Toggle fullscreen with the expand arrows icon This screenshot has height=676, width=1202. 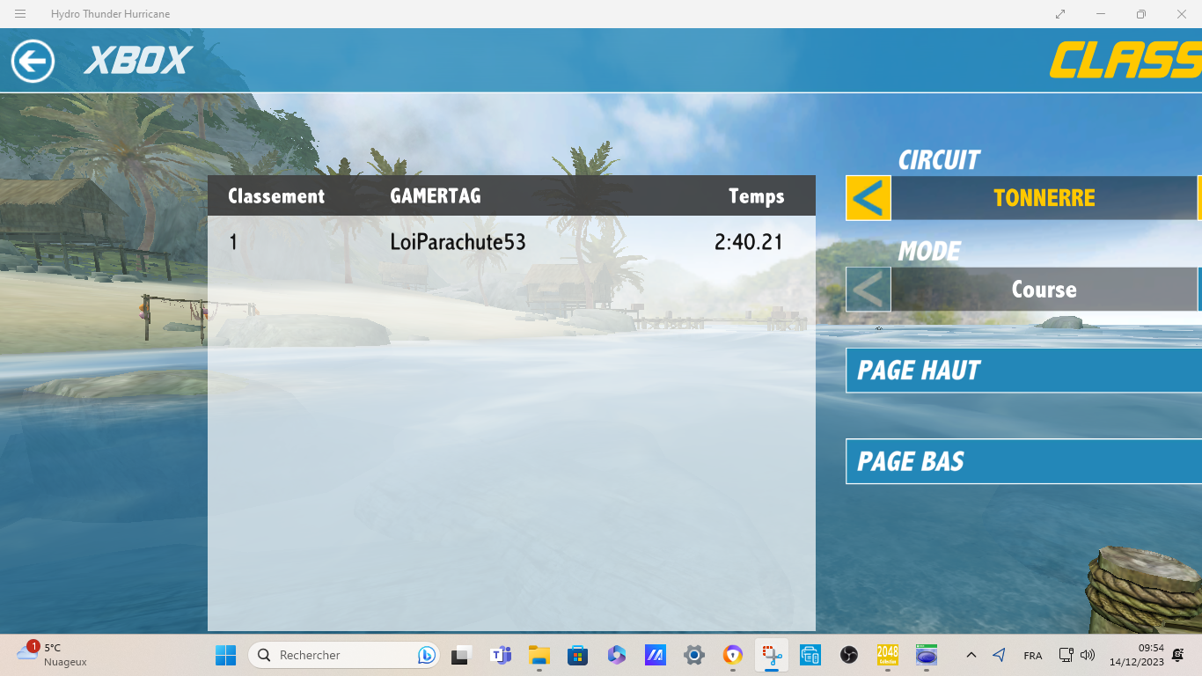point(1060,14)
